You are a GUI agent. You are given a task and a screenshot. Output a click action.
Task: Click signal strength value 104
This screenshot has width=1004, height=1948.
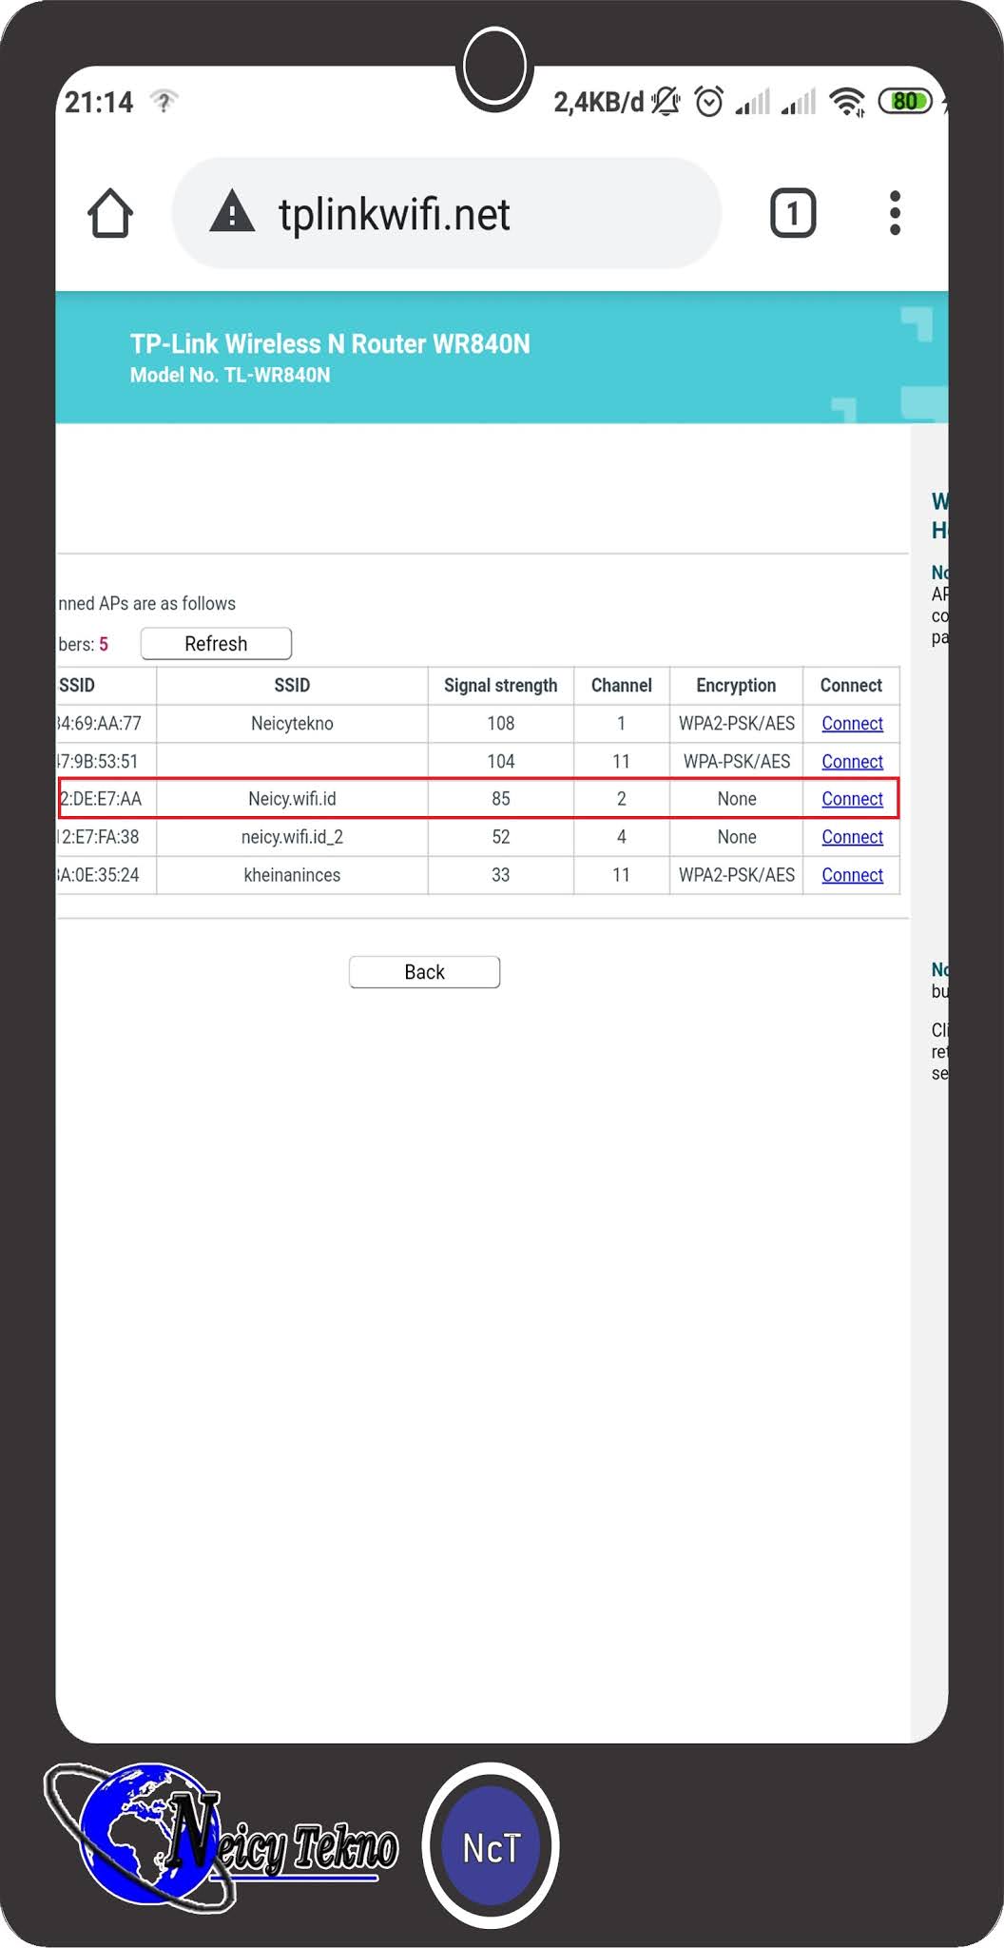500,762
